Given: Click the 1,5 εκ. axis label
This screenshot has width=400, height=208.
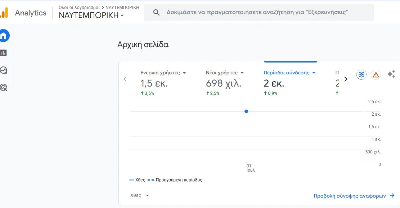Looking at the screenshot, I should [x=374, y=127].
